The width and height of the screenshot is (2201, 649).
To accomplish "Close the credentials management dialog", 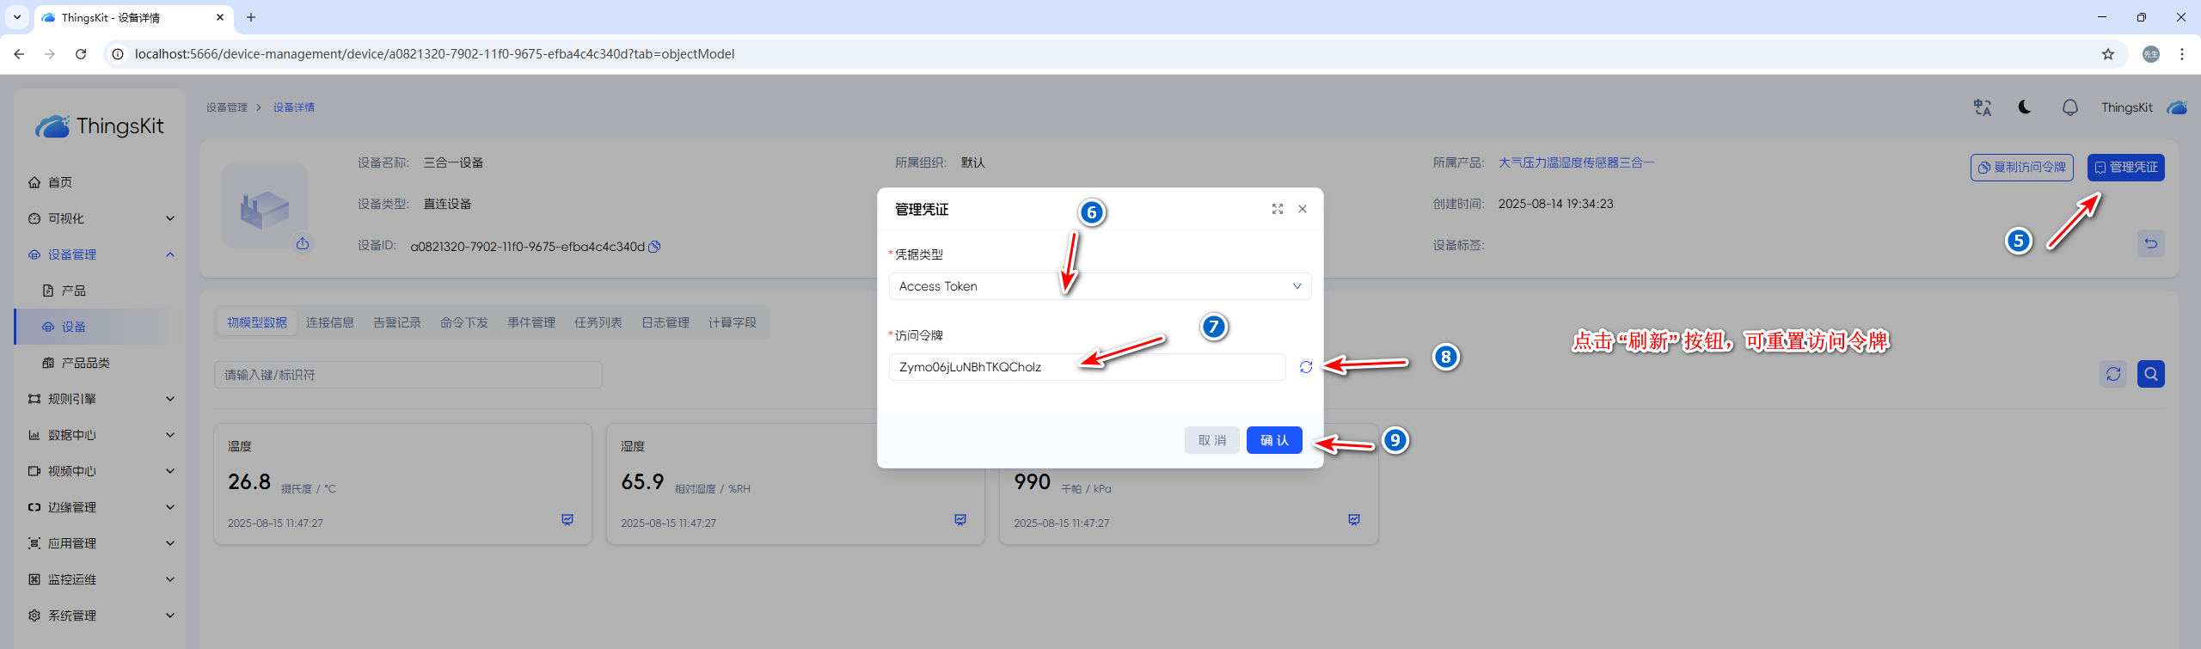I will tap(1303, 209).
